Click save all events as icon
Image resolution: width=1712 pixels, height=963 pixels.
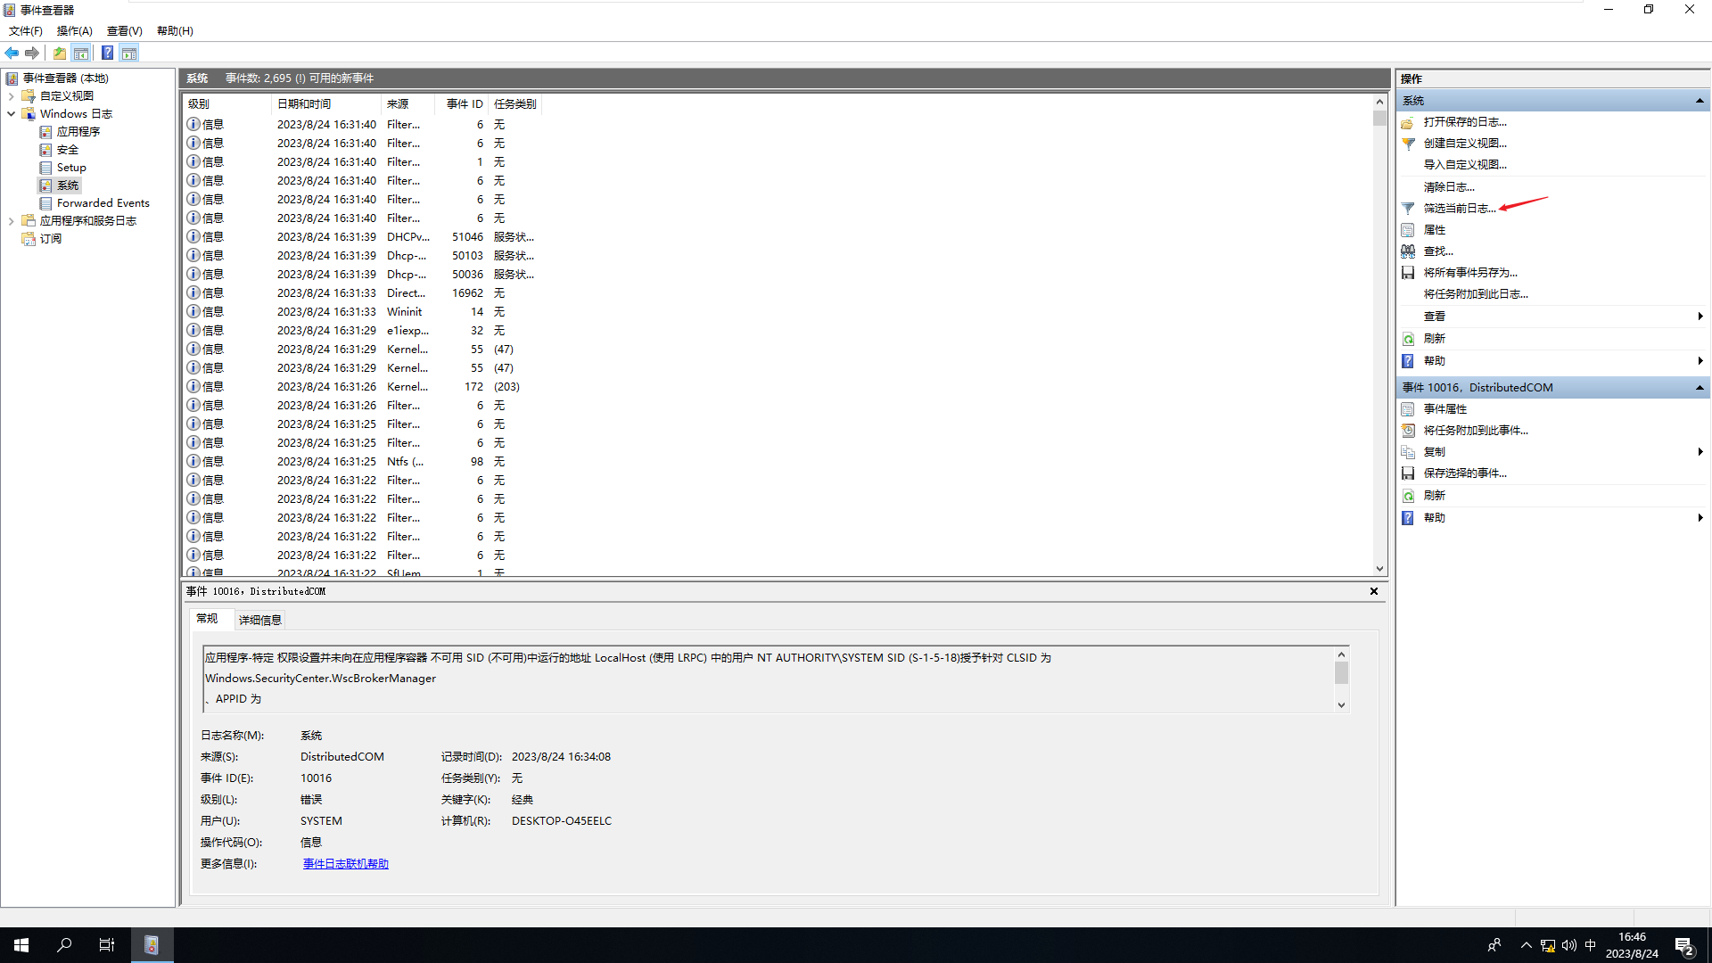(1408, 273)
